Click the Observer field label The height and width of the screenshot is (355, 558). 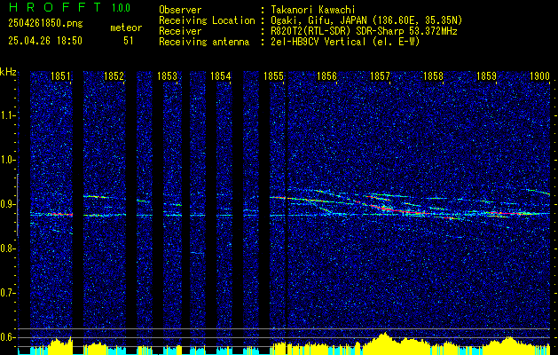[180, 10]
